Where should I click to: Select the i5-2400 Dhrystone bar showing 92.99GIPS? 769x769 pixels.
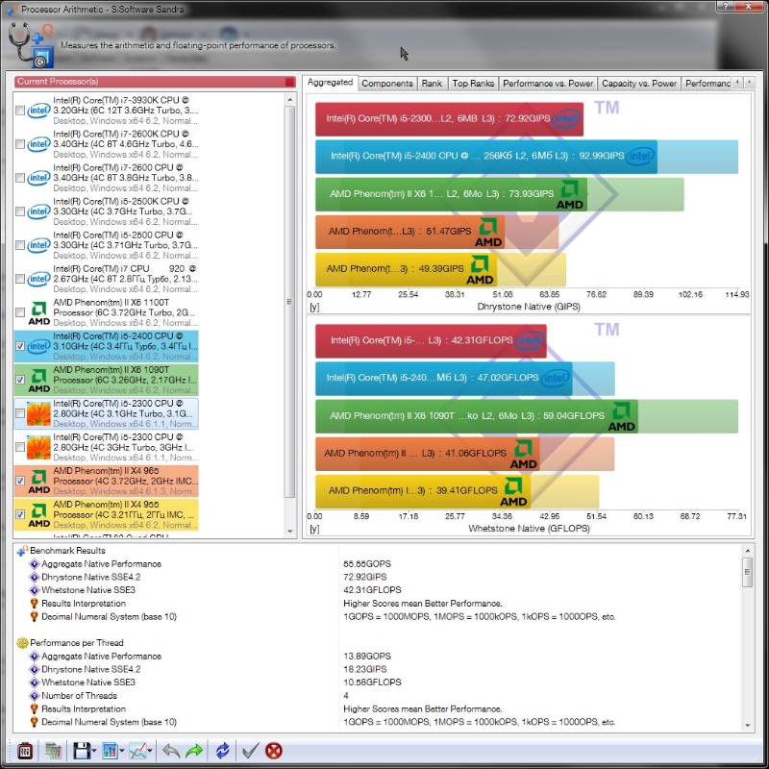[486, 157]
